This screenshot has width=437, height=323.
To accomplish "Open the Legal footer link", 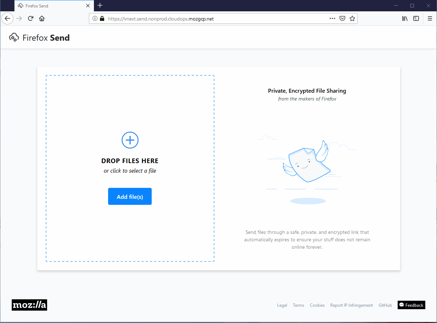I will [x=282, y=305].
